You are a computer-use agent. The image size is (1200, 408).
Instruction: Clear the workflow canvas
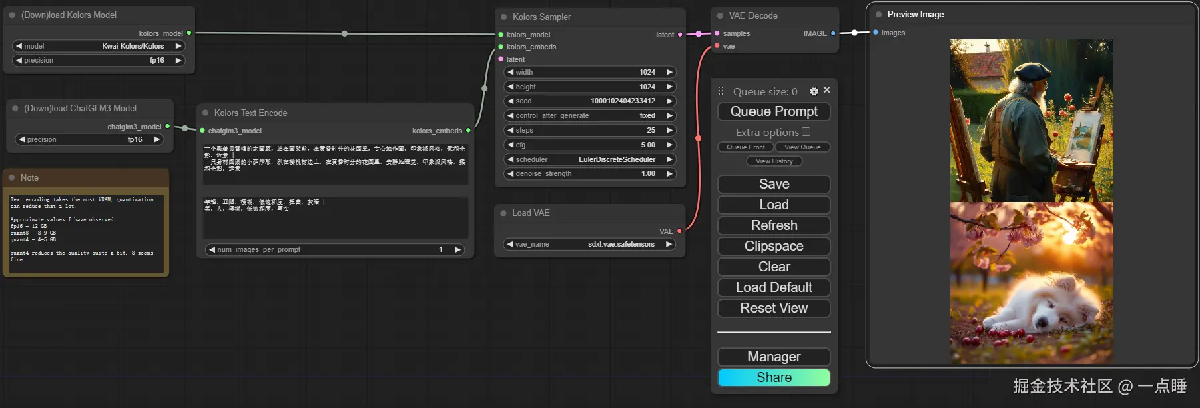click(774, 267)
